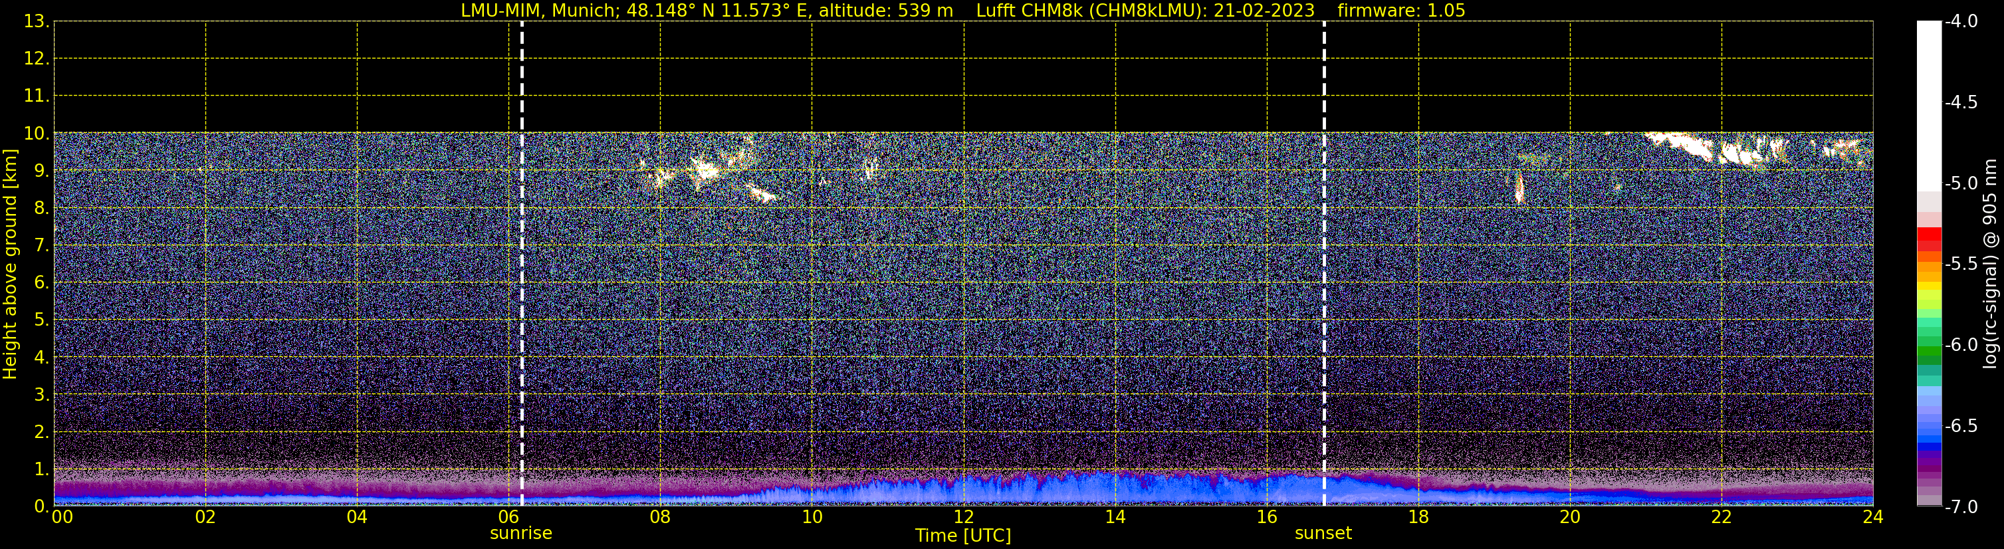Click the '3.' tick on the height axis
Screen dimensions: 2004x549
click(x=41, y=394)
